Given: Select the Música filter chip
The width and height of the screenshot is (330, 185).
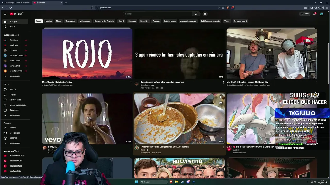Looking at the screenshot, I should 48,21.
